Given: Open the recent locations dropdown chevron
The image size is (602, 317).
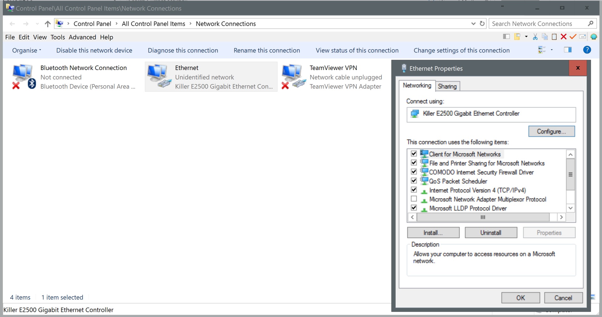Looking at the screenshot, I should click(37, 24).
